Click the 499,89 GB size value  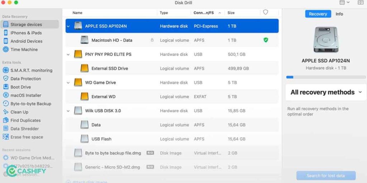click(238, 68)
